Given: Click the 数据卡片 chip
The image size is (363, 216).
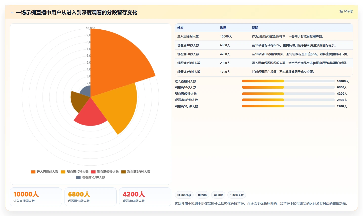Looking at the screenshot, I should 237,195.
